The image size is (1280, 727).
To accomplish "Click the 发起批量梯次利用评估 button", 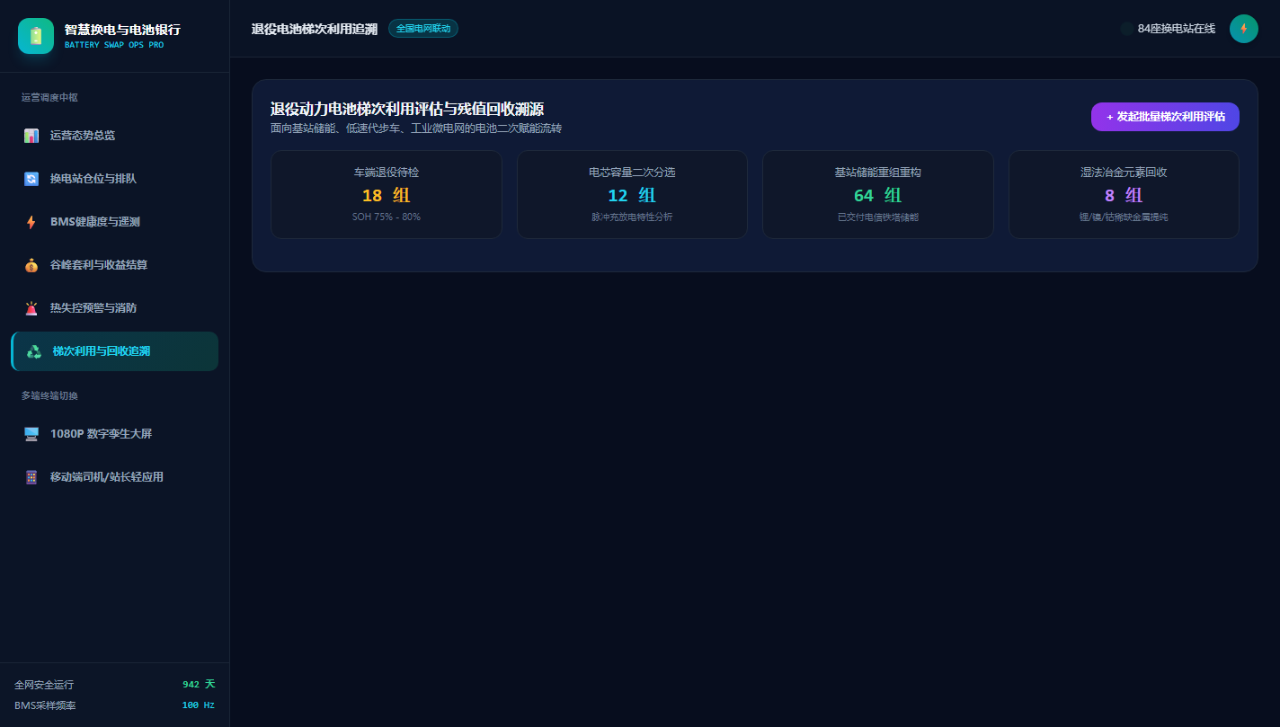I will point(1165,117).
